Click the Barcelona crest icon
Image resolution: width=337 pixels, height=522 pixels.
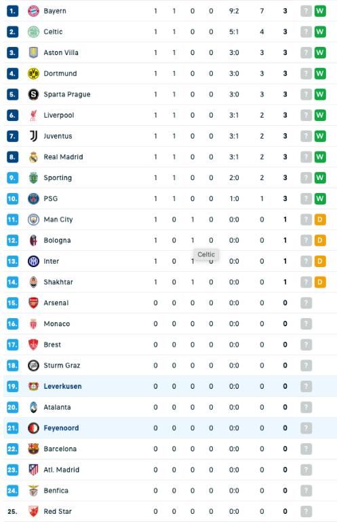point(33,449)
